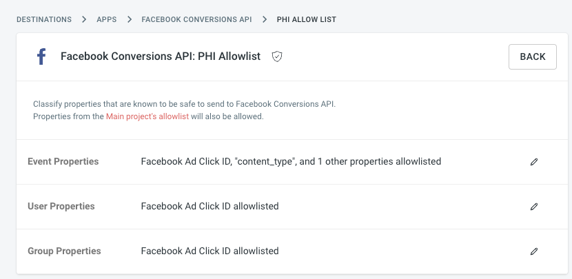Go to the Destinations breadcrumb
The width and height of the screenshot is (572, 279).
(x=44, y=19)
